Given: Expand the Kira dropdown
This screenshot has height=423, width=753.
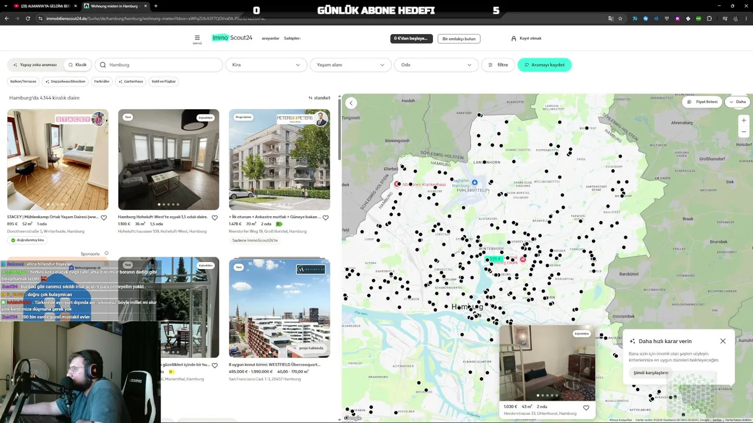Looking at the screenshot, I should [266, 65].
